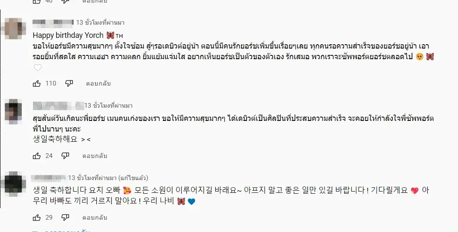Reply to the Happy birthday Yorch comment

coord(98,84)
